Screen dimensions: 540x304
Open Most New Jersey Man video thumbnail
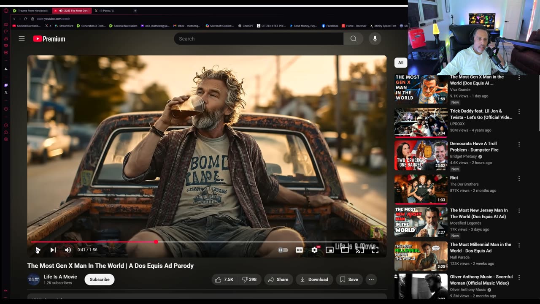tap(421, 221)
